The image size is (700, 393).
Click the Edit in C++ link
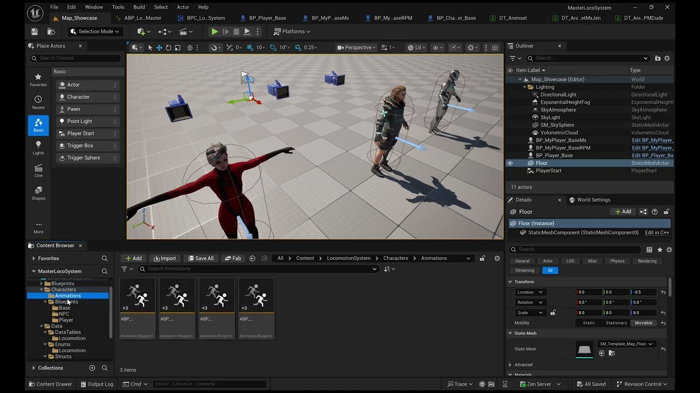point(657,233)
